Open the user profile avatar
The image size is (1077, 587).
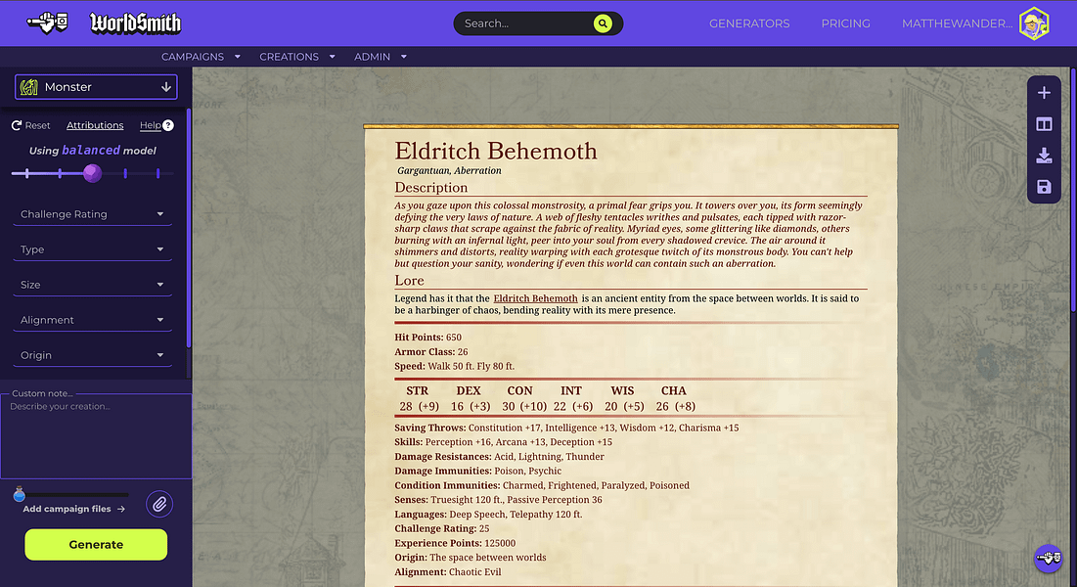click(x=1034, y=23)
